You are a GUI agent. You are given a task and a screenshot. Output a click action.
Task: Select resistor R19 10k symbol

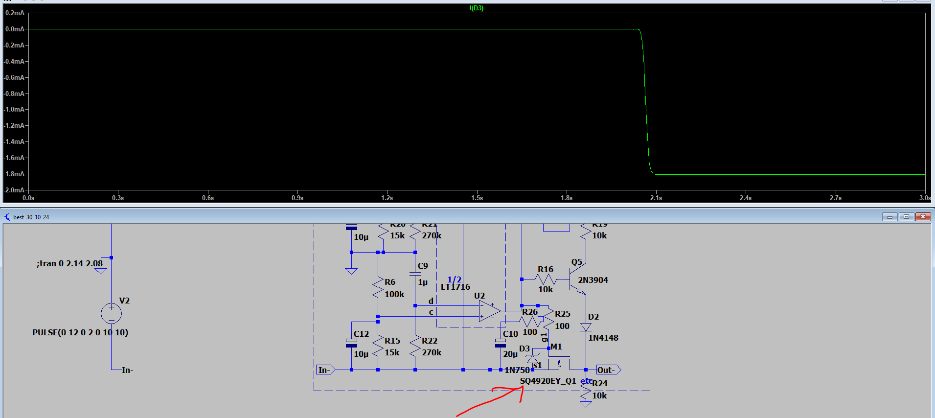(x=586, y=232)
